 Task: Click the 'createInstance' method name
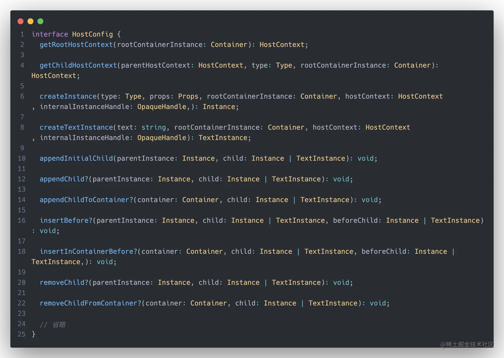[x=68, y=96]
